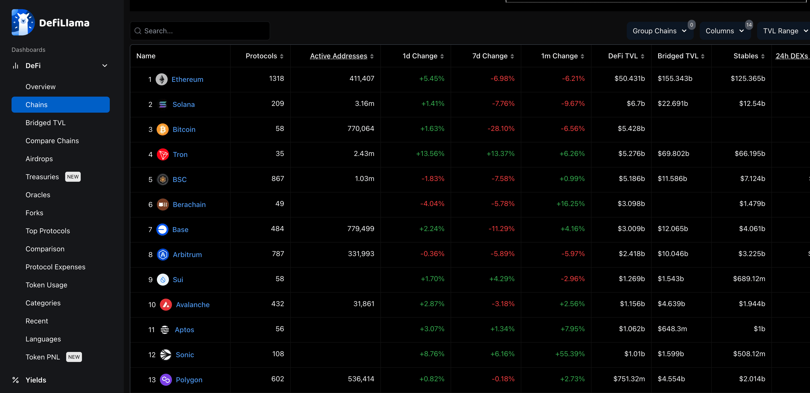The height and width of the screenshot is (393, 810).
Task: Sort by 7d Change arrows
Action: point(512,56)
